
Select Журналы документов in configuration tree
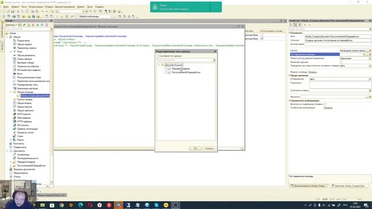pyautogui.click(x=24, y=170)
